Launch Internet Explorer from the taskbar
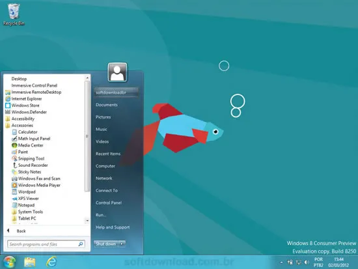This screenshot has height=269, width=358. [x=51, y=262]
